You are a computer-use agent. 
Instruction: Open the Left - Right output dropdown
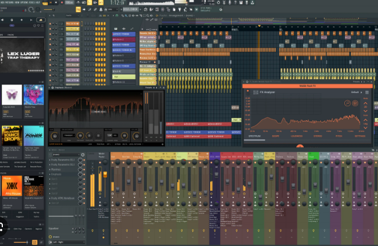coord(67,242)
